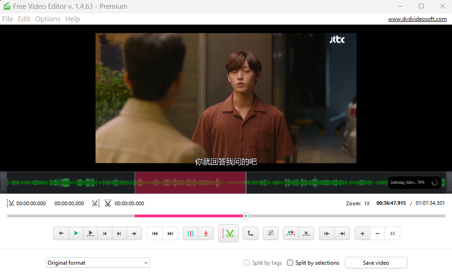Click the green app logo in title bar
Image resolution: width=452 pixels, height=274 pixels.
point(7,6)
